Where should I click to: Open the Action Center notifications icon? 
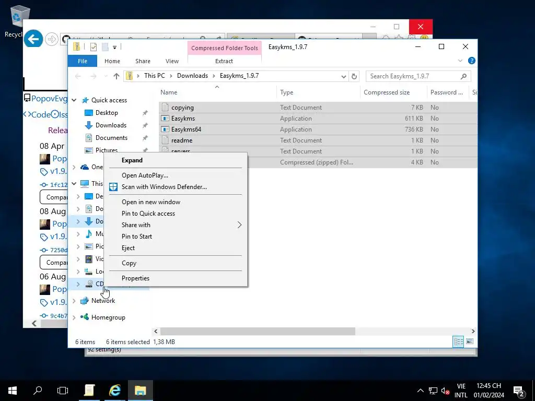(x=519, y=391)
